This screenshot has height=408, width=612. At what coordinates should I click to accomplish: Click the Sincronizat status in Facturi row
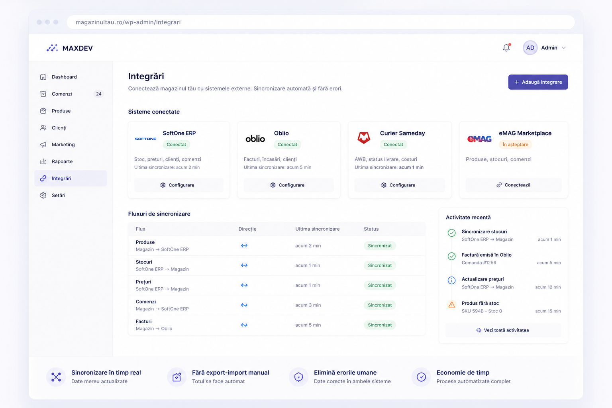(x=380, y=325)
